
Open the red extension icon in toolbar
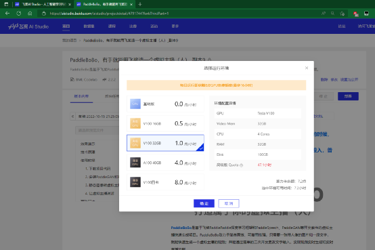356,14
